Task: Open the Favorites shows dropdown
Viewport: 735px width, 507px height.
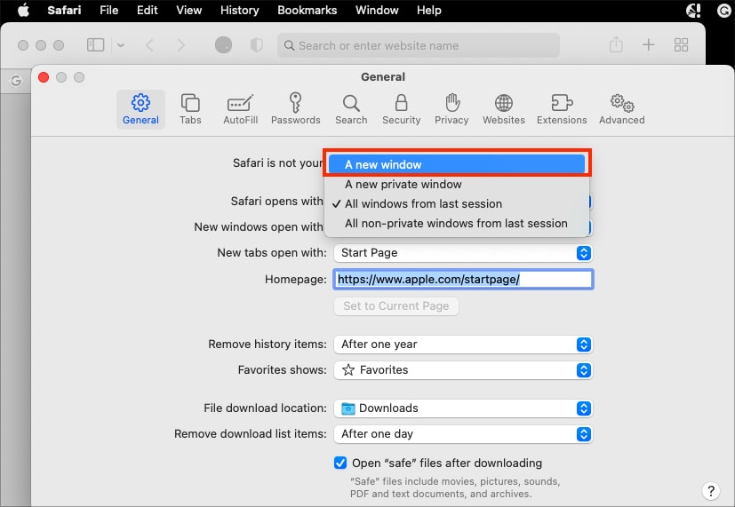Action: coord(463,370)
